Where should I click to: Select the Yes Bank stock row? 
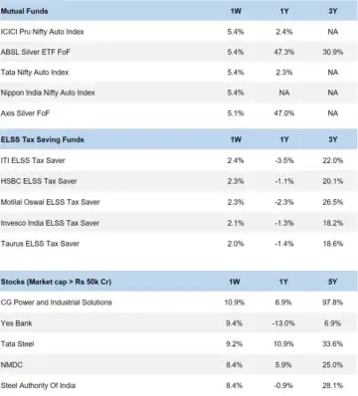pos(179,323)
